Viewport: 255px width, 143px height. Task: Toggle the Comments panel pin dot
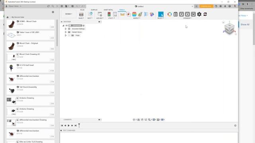[x=99, y=120]
